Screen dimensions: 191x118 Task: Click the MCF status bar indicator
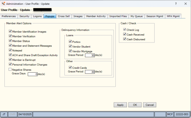[170, 114]
